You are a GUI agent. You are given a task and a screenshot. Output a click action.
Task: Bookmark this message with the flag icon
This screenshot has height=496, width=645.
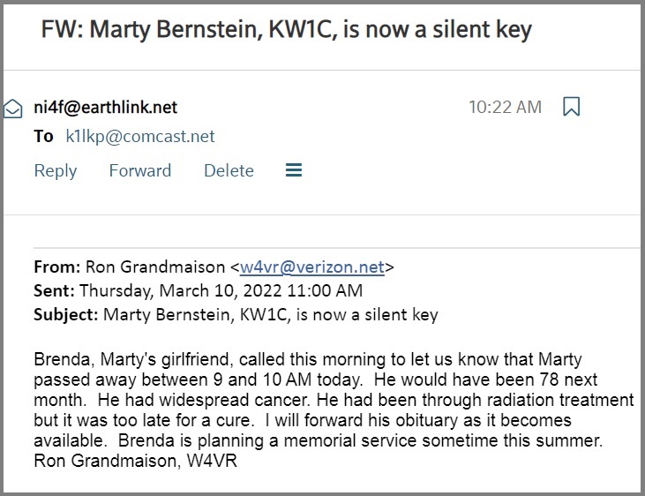click(x=572, y=107)
